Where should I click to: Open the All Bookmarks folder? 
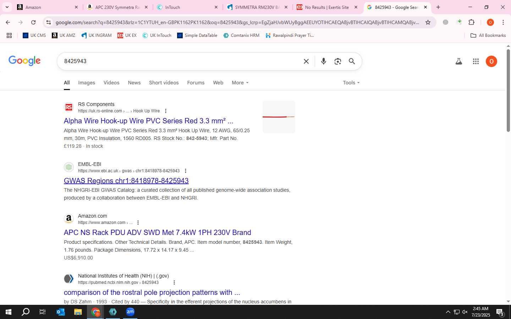coord(488,35)
